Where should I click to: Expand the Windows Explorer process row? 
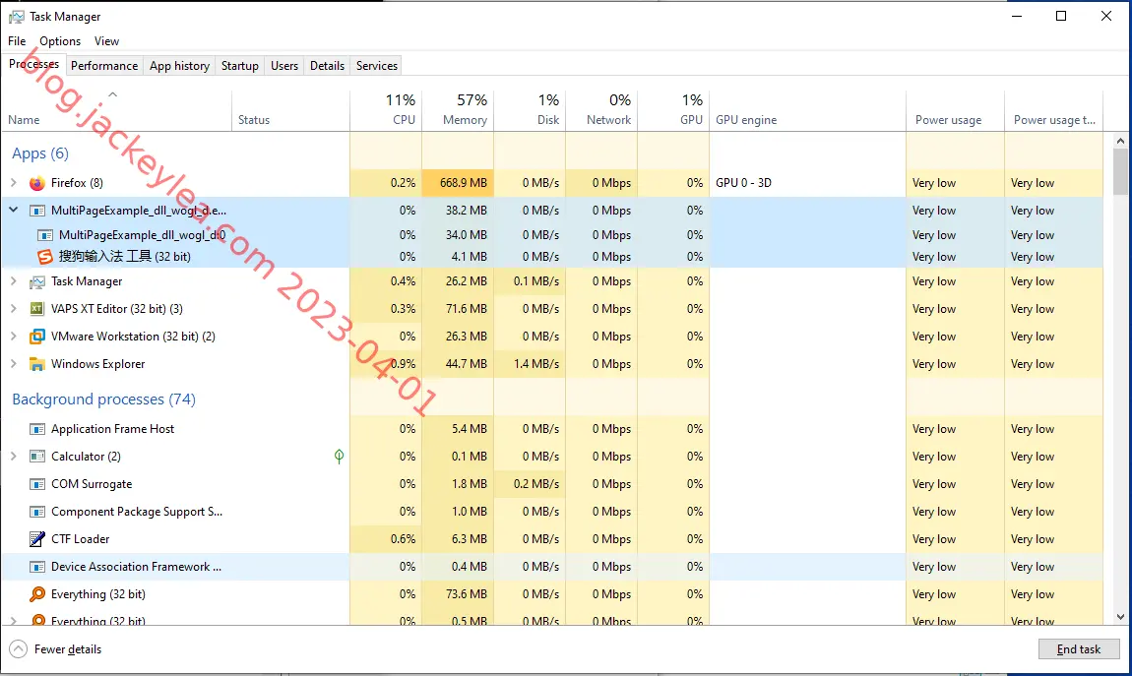pos(13,364)
